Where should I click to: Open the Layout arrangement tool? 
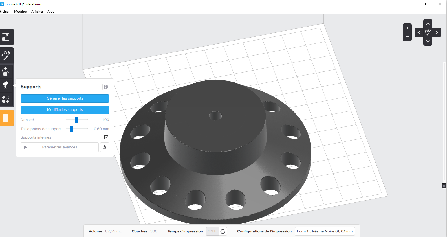click(x=6, y=100)
